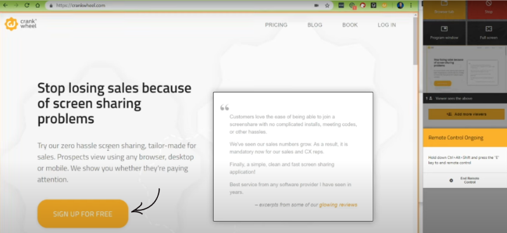The width and height of the screenshot is (507, 233).
Task: Click the Remote Control Ongoing header
Action: tap(465, 137)
